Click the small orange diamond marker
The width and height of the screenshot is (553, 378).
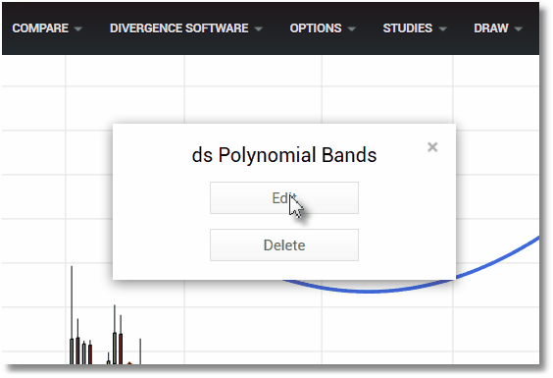pos(129,363)
